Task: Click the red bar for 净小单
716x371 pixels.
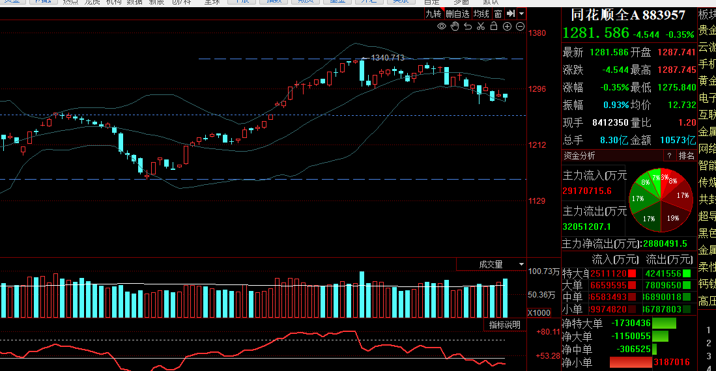Action: tap(631, 362)
